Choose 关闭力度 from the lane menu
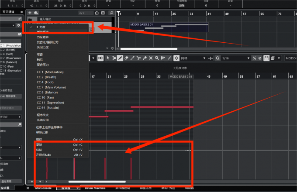 click(x=59, y=47)
